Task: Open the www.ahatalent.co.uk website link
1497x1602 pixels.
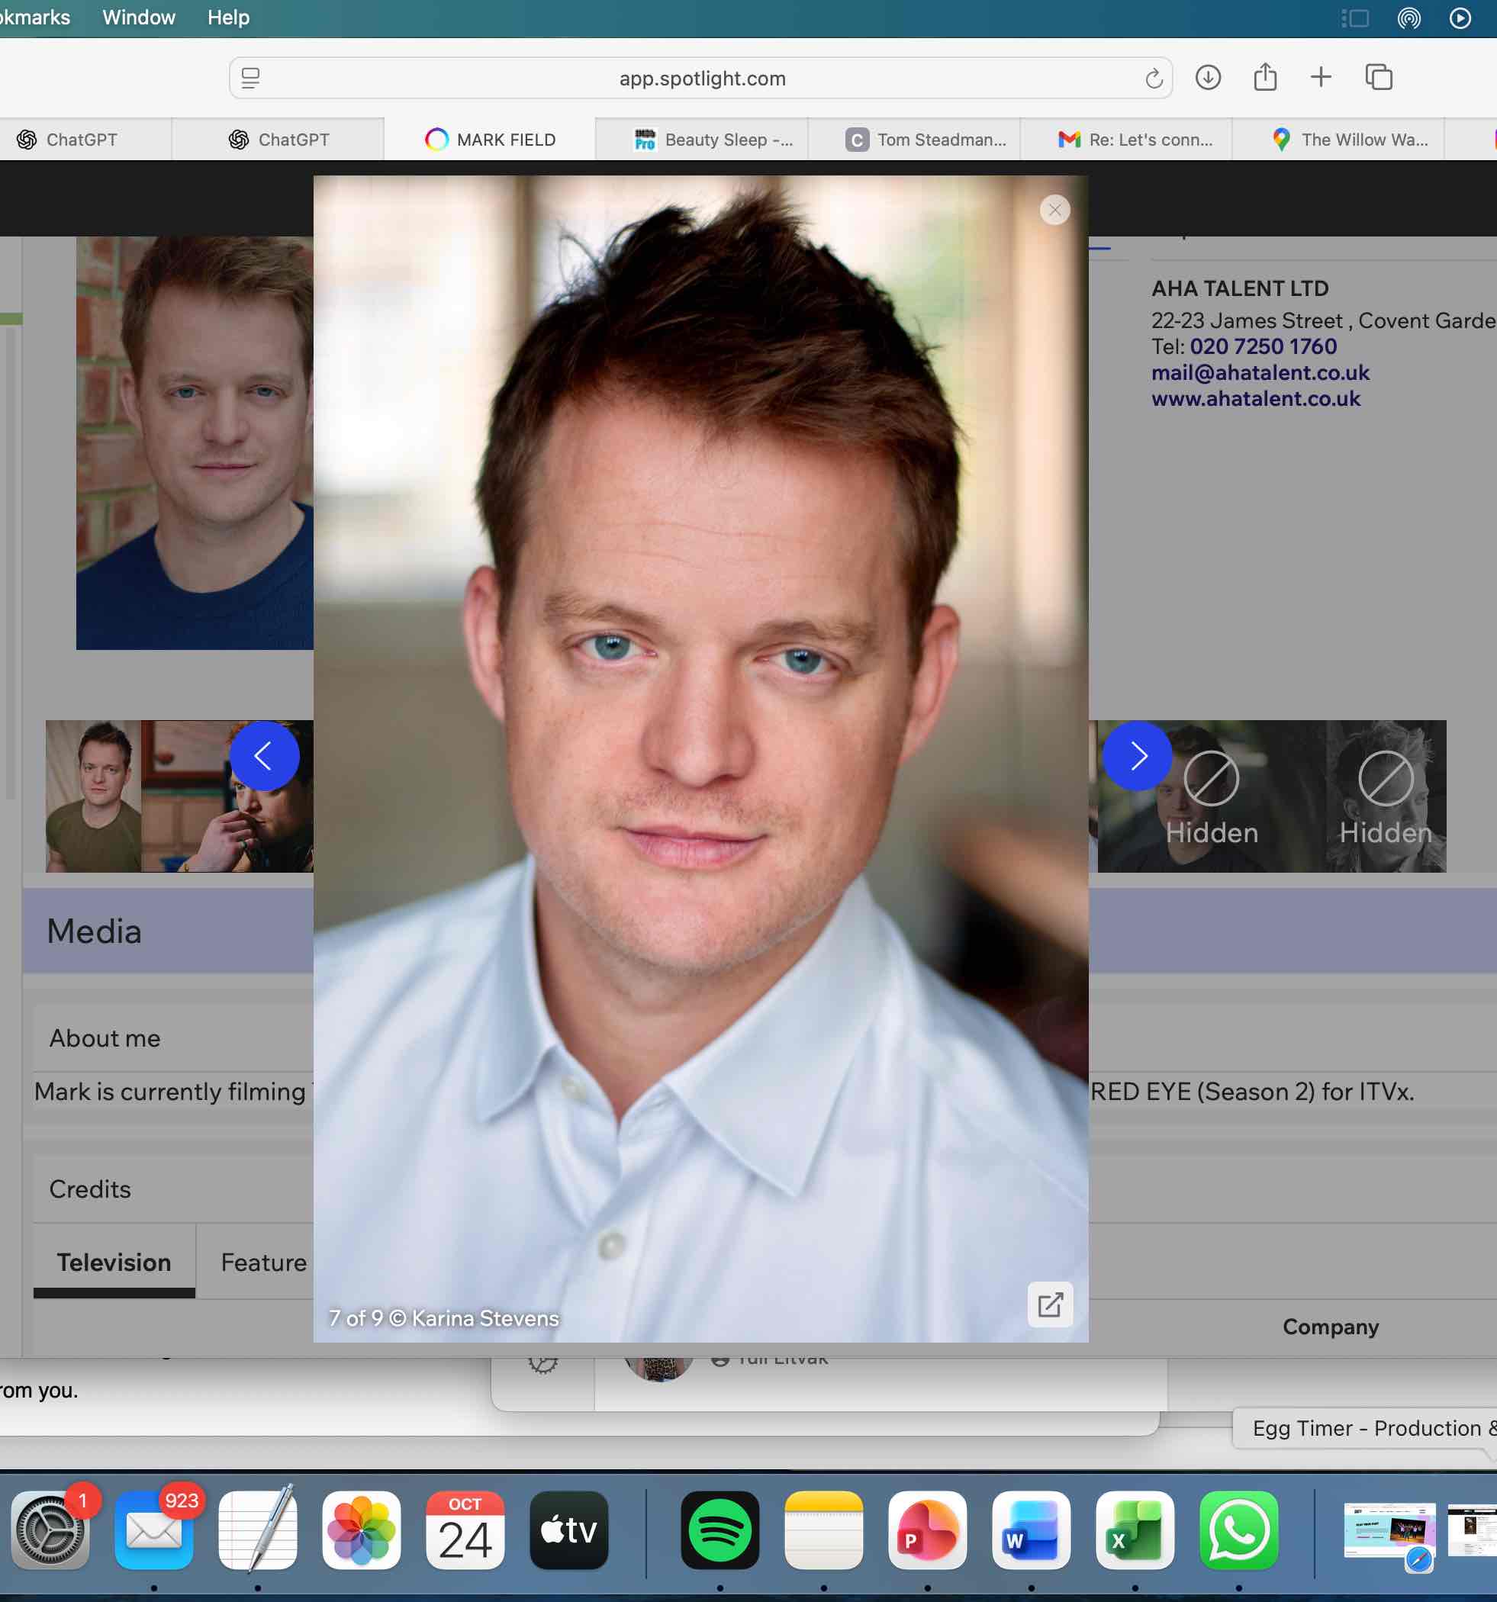Action: click(1255, 398)
